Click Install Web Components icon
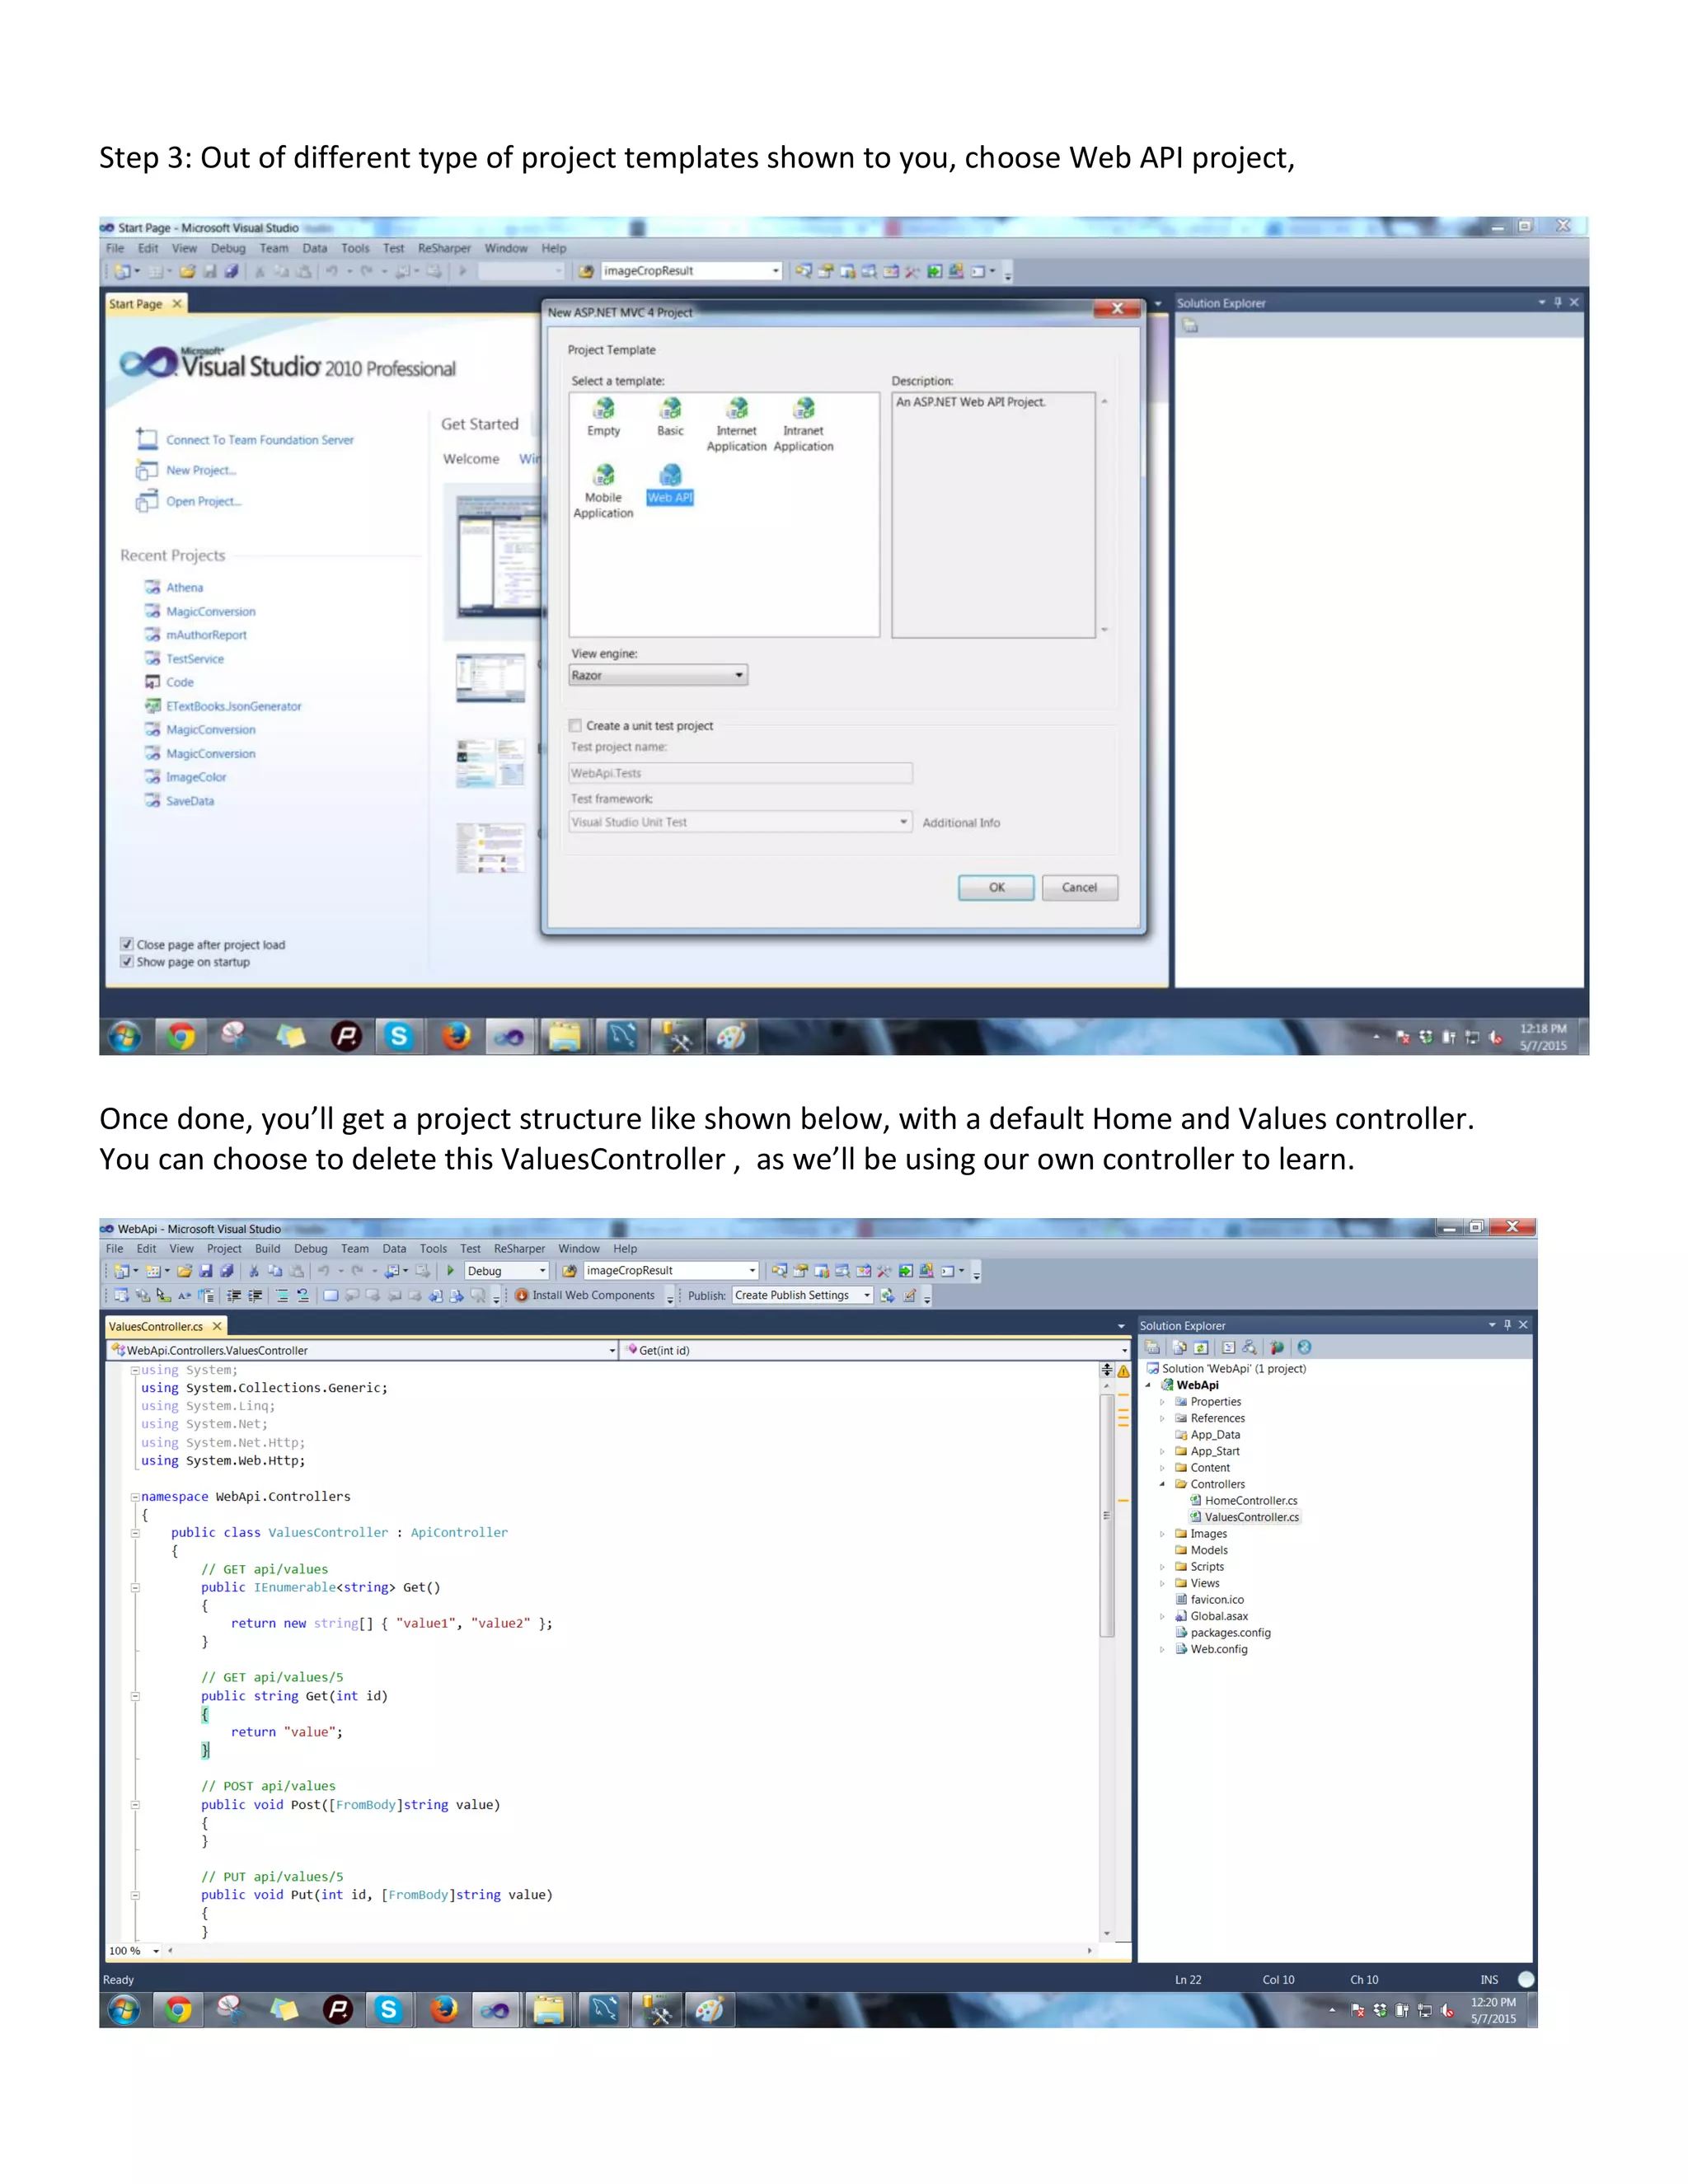 click(521, 1295)
